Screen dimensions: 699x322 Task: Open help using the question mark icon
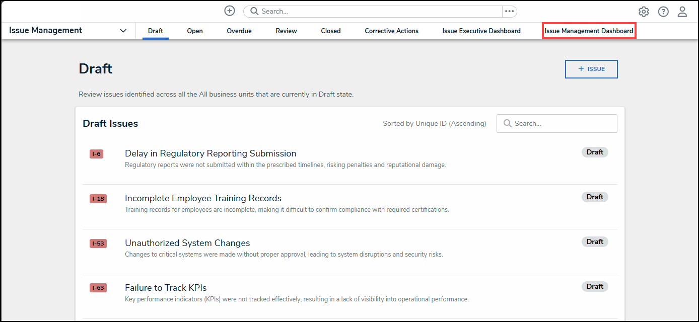click(663, 11)
